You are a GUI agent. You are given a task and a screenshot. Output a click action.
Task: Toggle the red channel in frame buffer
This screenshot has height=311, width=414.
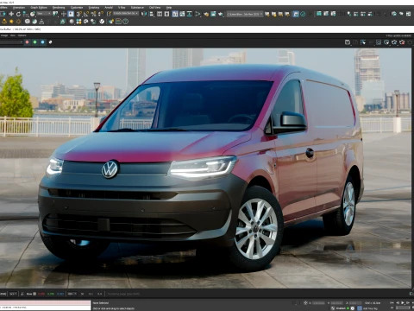pyautogui.click(x=28, y=42)
